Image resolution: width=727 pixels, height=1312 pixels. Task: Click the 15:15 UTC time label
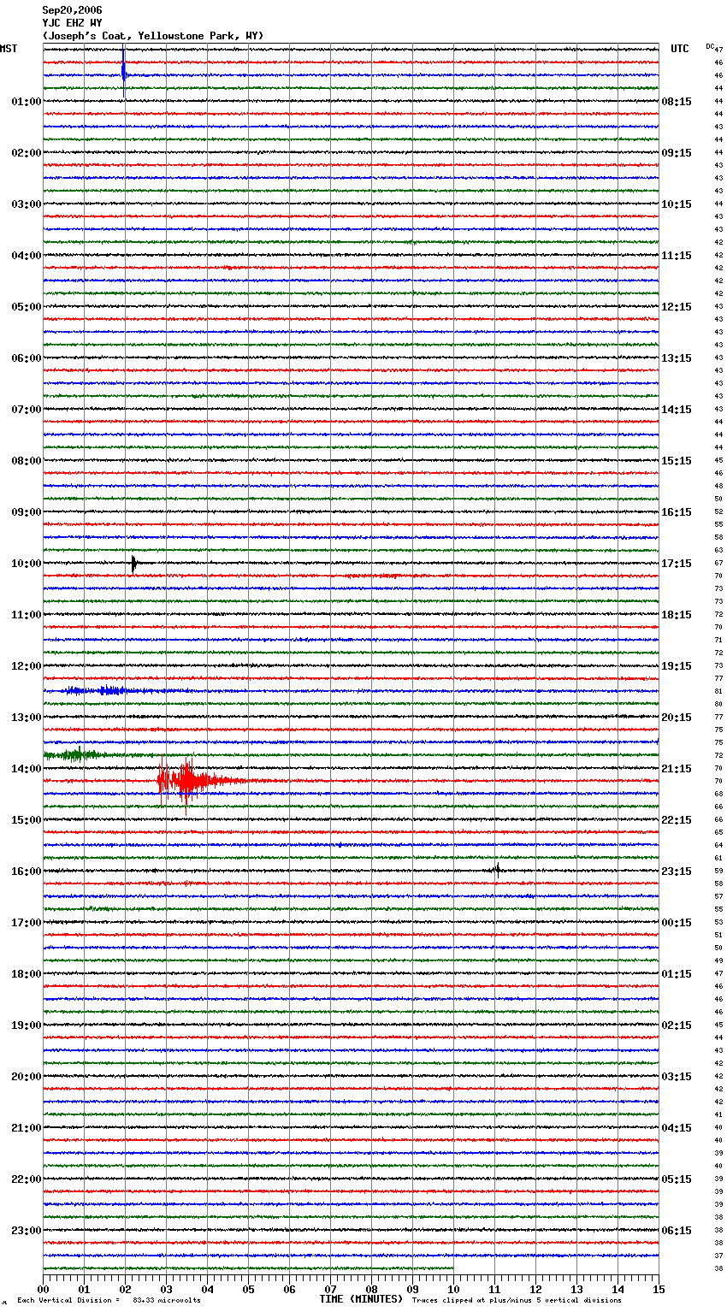pyautogui.click(x=677, y=461)
